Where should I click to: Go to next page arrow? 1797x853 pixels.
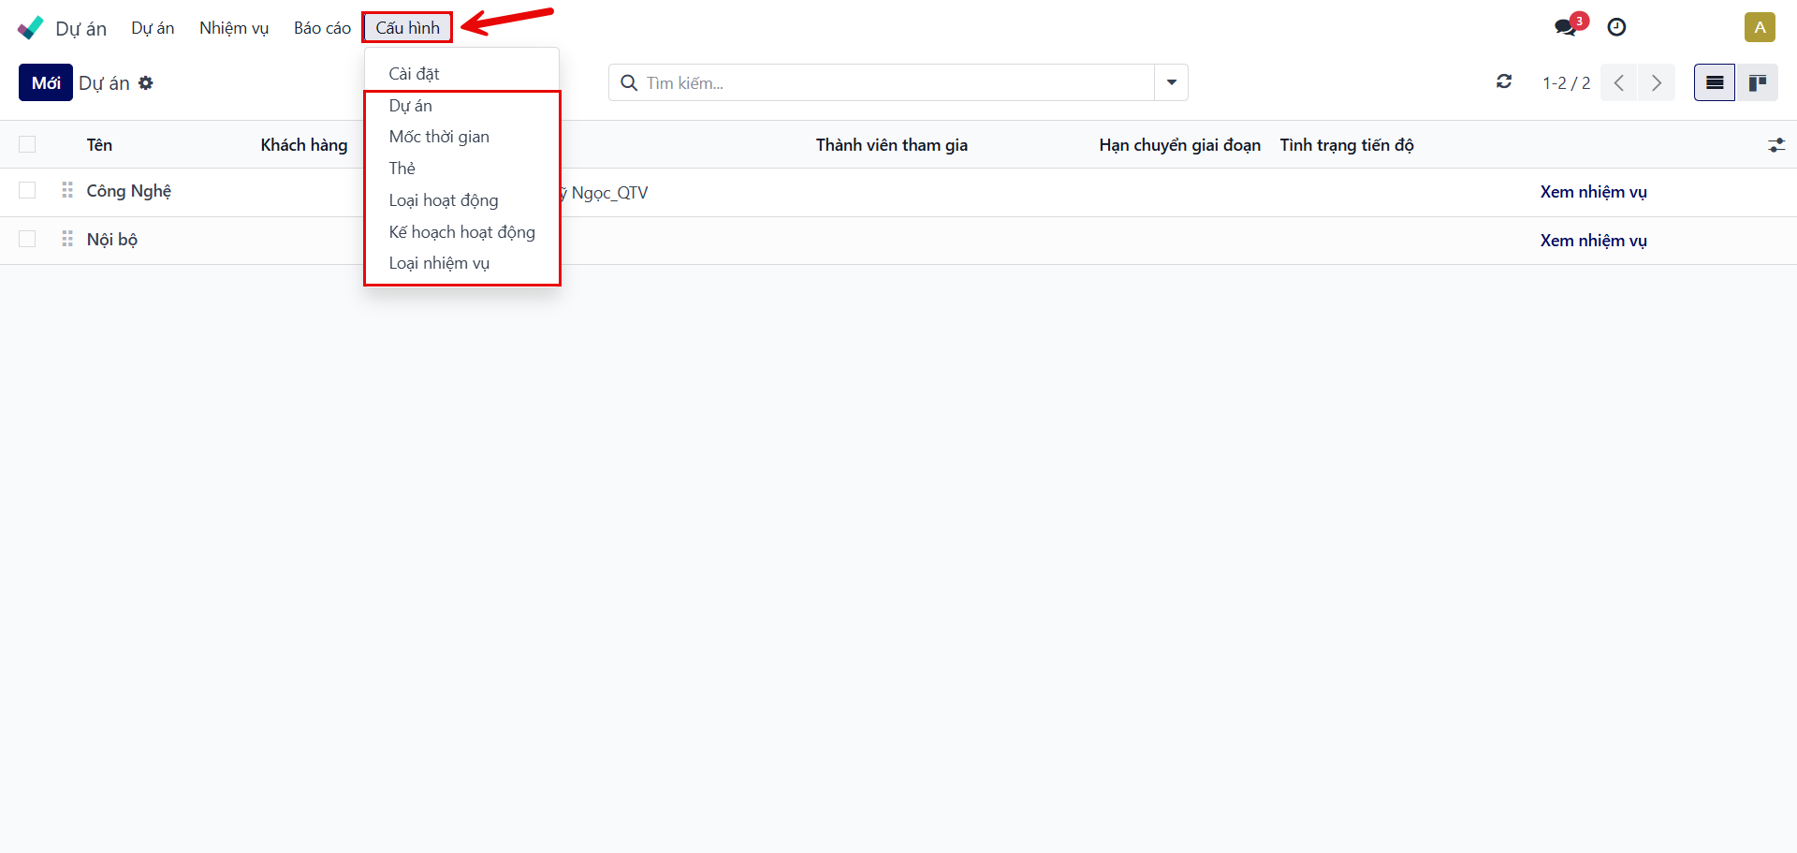1656,82
